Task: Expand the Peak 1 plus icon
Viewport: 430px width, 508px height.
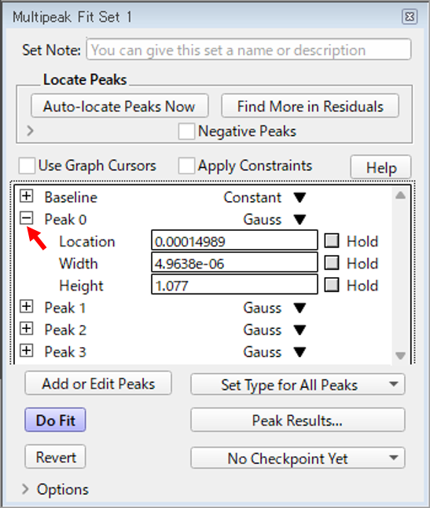Action: pos(26,306)
